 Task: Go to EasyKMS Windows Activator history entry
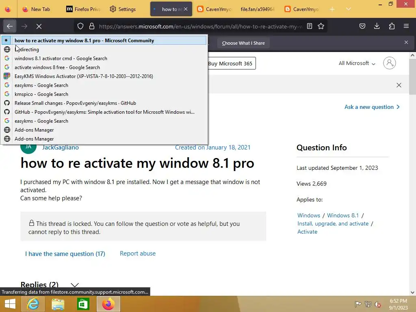pos(104,76)
